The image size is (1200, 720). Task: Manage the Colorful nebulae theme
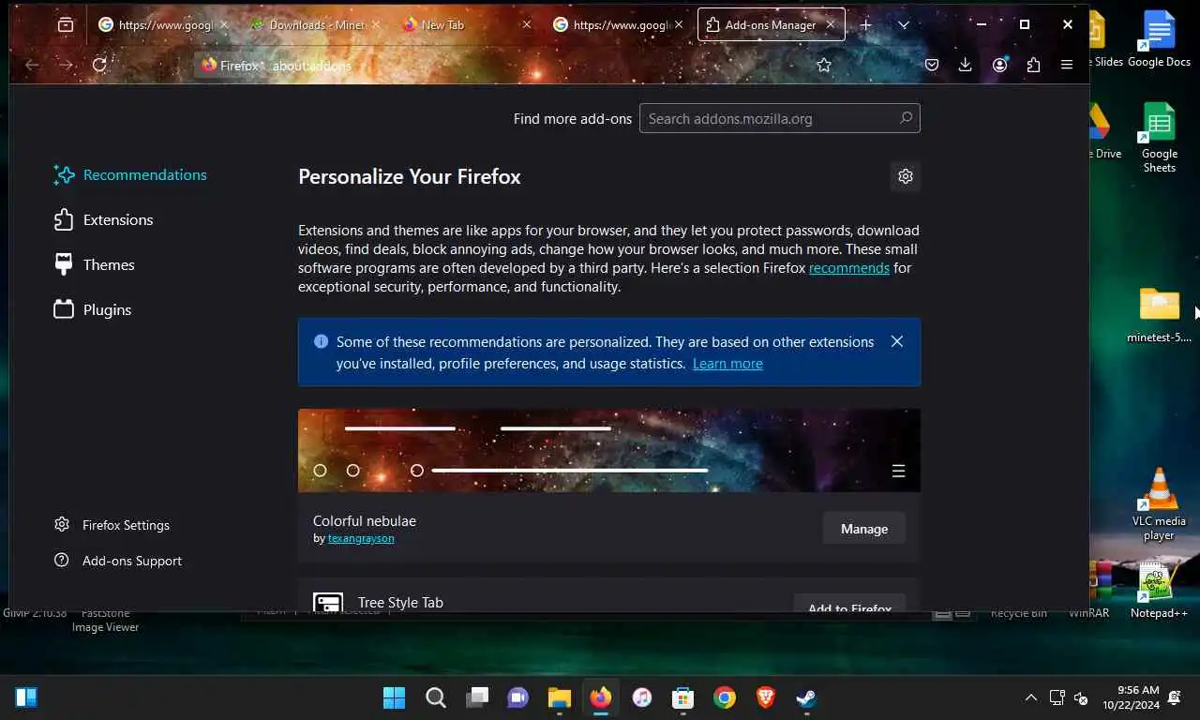click(x=863, y=529)
